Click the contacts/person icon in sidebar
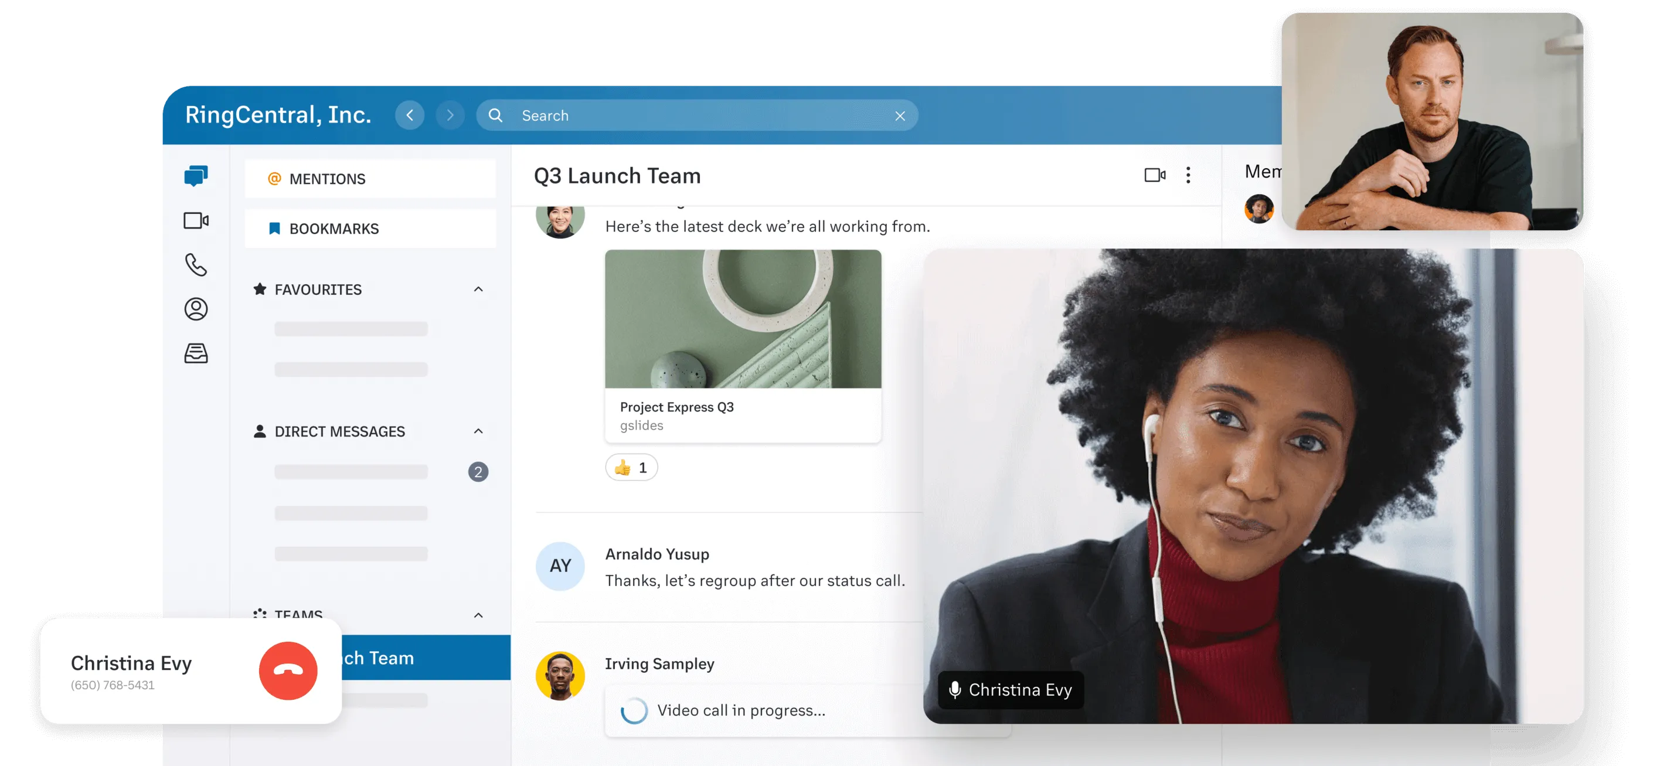The height and width of the screenshot is (766, 1653). point(195,308)
